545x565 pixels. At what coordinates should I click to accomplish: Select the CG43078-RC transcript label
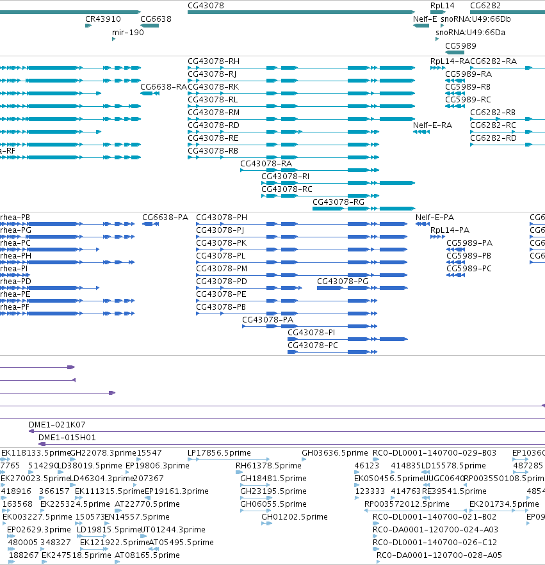(287, 189)
